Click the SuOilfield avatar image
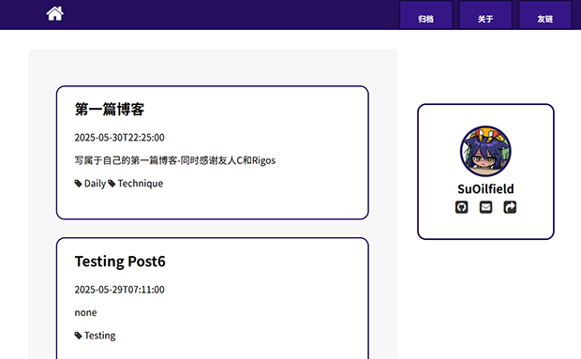 (485, 151)
